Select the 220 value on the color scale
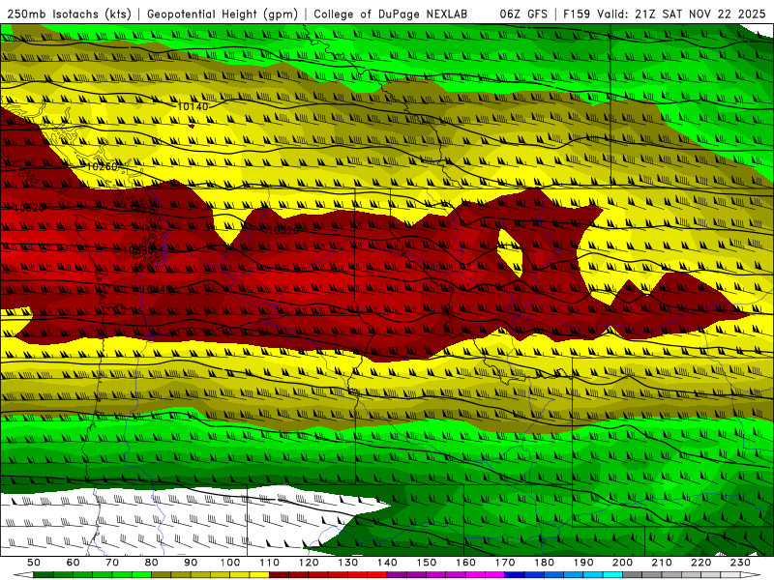The height and width of the screenshot is (580, 774). pos(700,563)
